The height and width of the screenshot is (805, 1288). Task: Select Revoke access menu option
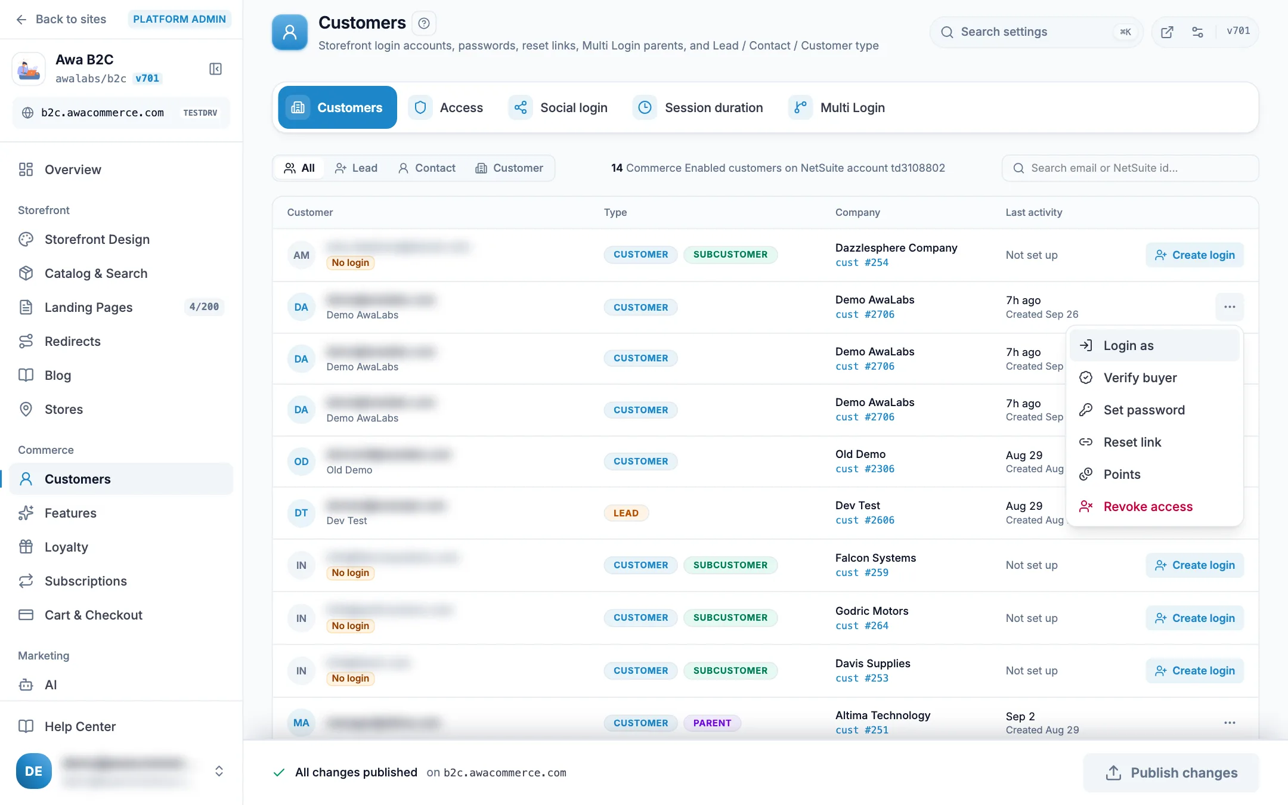1154,507
